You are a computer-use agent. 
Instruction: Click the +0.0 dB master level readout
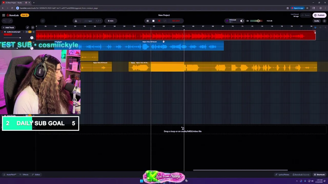coord(269,21)
